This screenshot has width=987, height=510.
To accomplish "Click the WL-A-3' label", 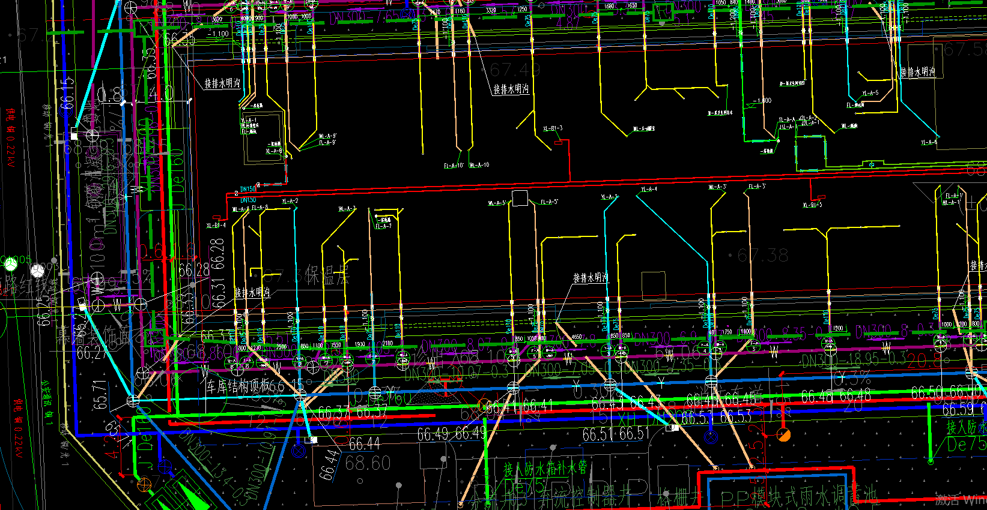I will pos(717,187).
